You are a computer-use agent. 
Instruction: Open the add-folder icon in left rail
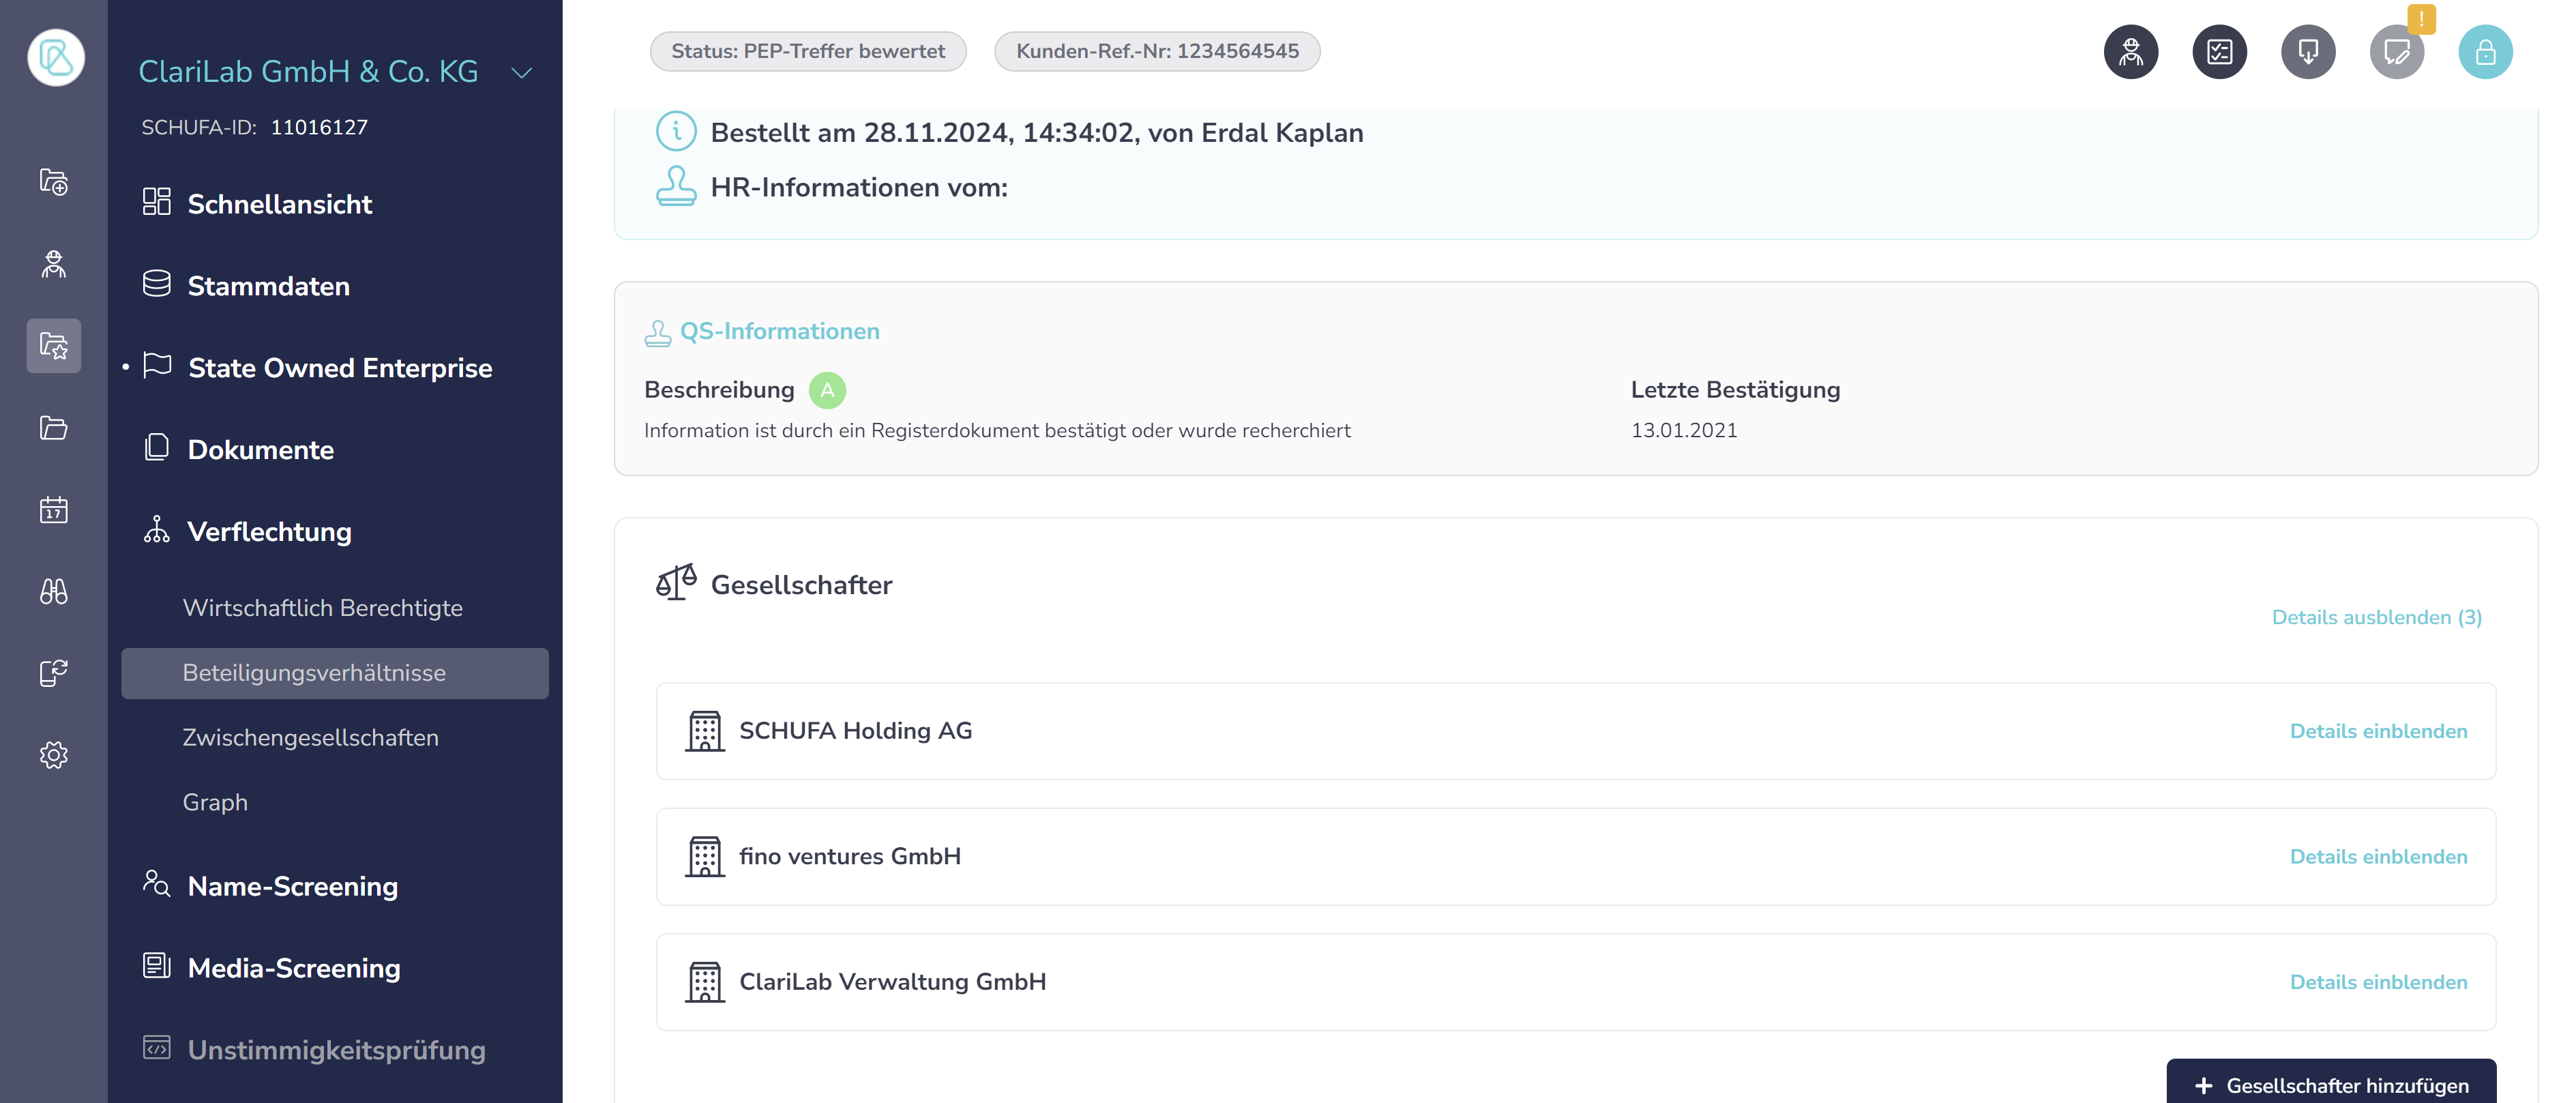pyautogui.click(x=54, y=182)
